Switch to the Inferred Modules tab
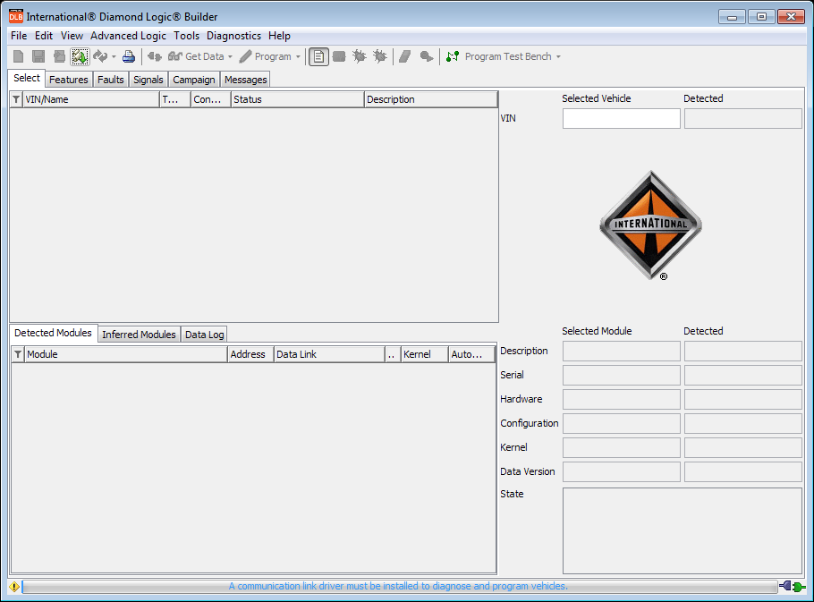The height and width of the screenshot is (602, 814). point(139,334)
